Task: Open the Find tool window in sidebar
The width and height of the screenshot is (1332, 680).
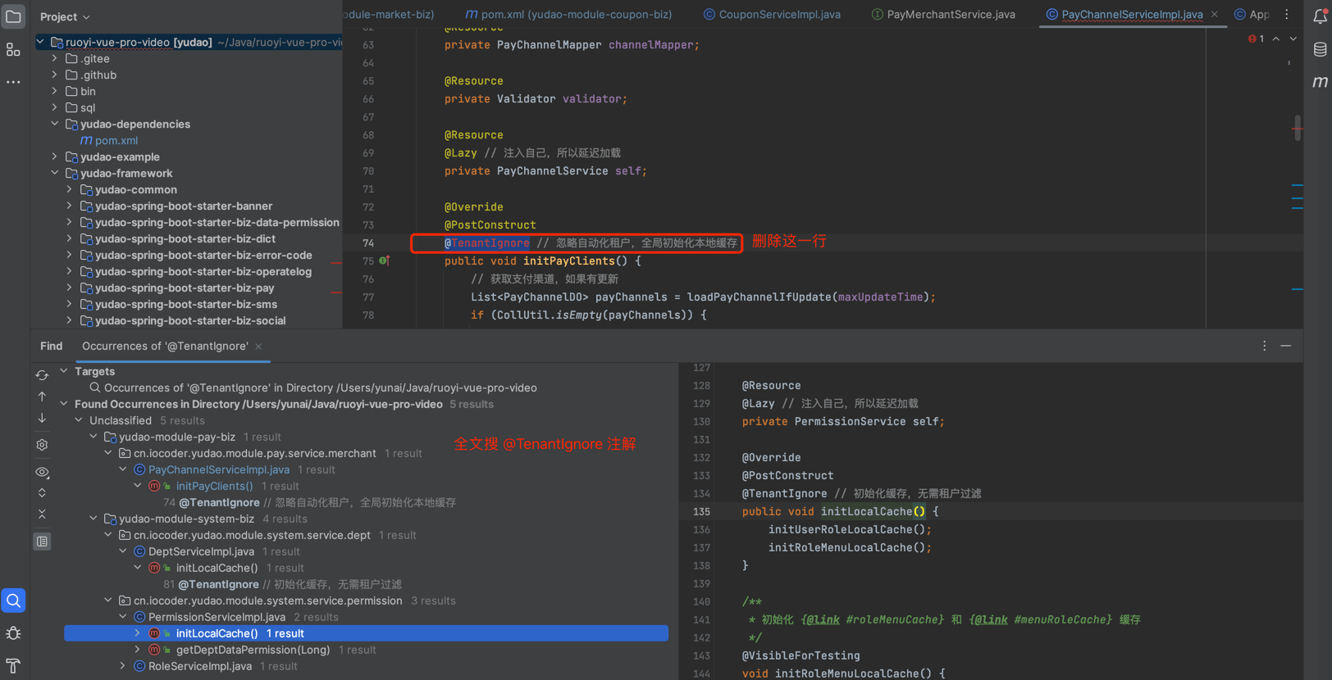Action: click(13, 601)
